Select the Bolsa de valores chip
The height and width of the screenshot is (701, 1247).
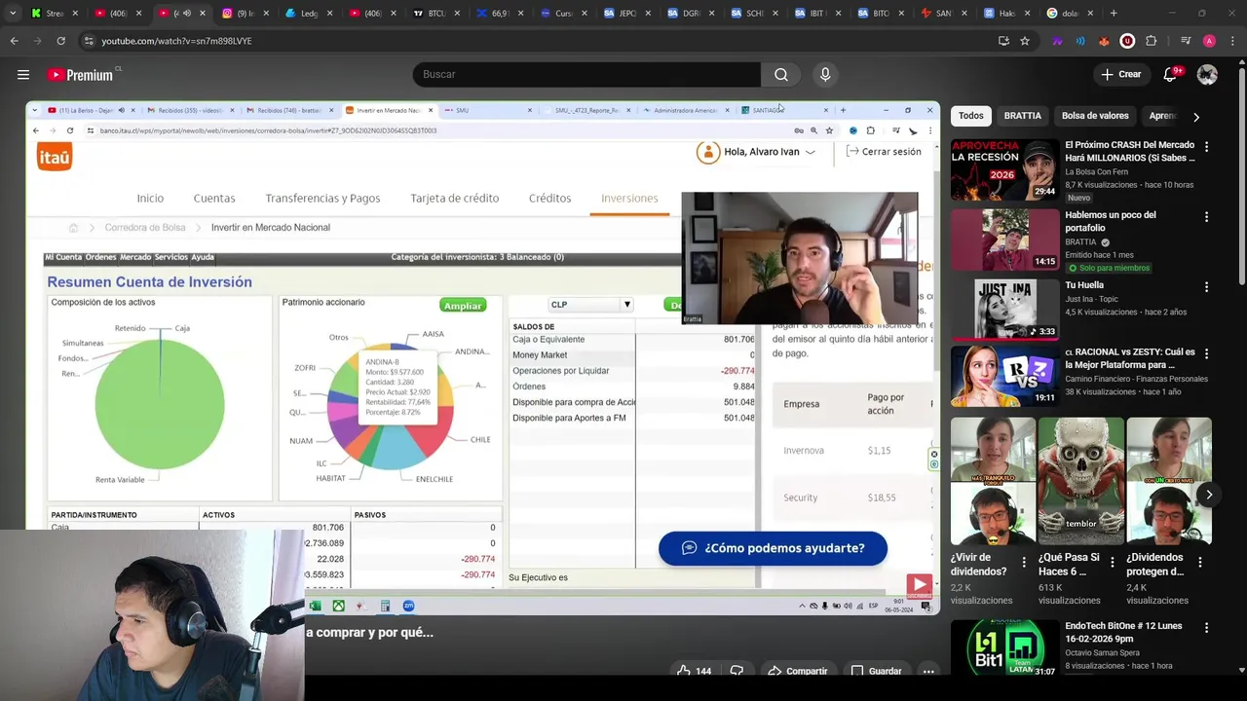[x=1095, y=116]
